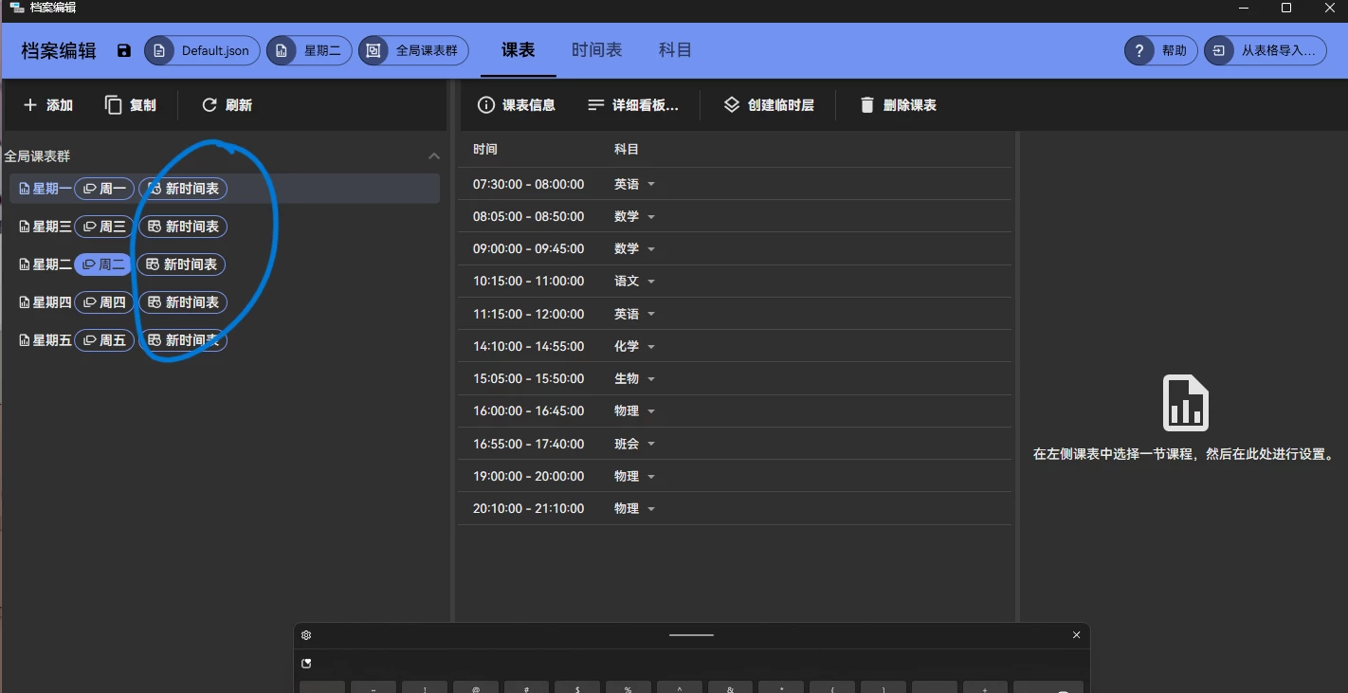Click the 复制 copy icon
Viewport: 1348px width, 693px height.
click(114, 105)
